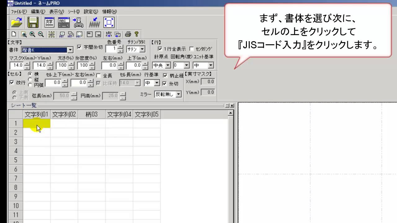
Task: Click the yellow question mark help icon
Action: tap(136, 34)
